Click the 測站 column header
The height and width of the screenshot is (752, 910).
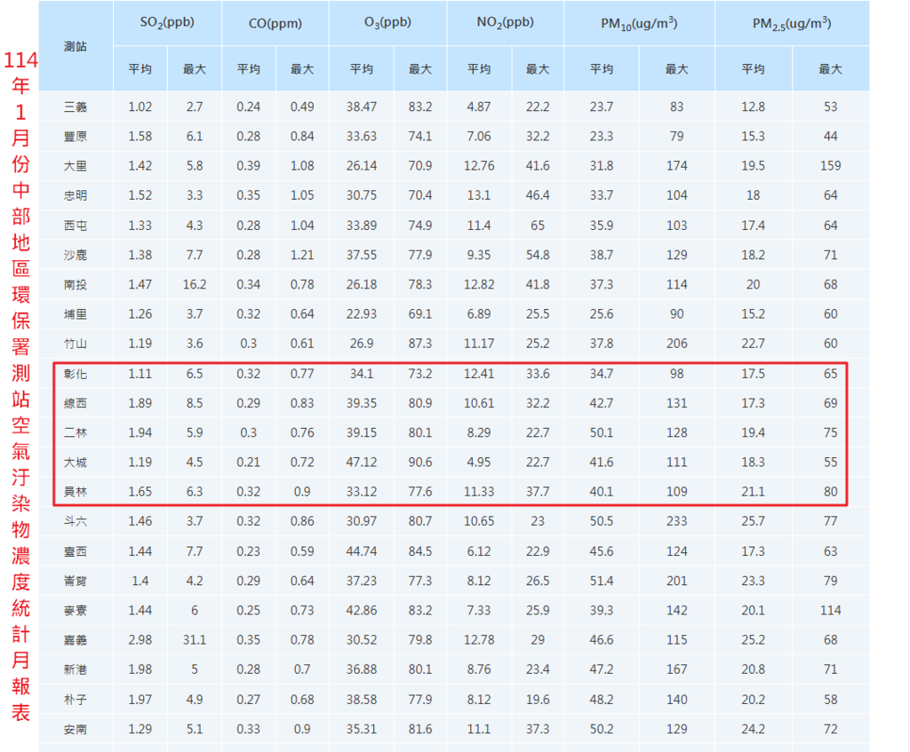[76, 46]
